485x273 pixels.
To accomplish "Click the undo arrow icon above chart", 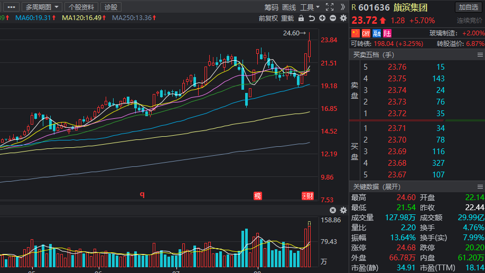I will tap(312, 18).
